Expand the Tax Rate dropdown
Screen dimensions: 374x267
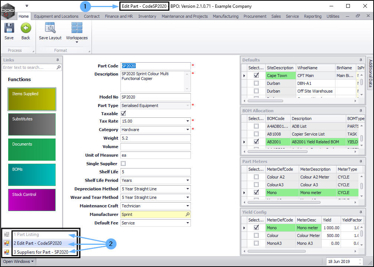point(188,121)
